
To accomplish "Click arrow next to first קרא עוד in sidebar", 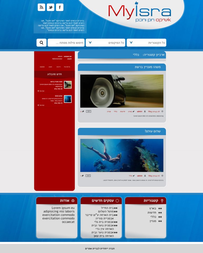I will click(38, 91).
